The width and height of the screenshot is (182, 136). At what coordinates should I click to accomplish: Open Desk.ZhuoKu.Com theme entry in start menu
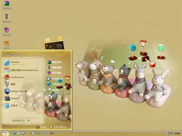click(21, 70)
